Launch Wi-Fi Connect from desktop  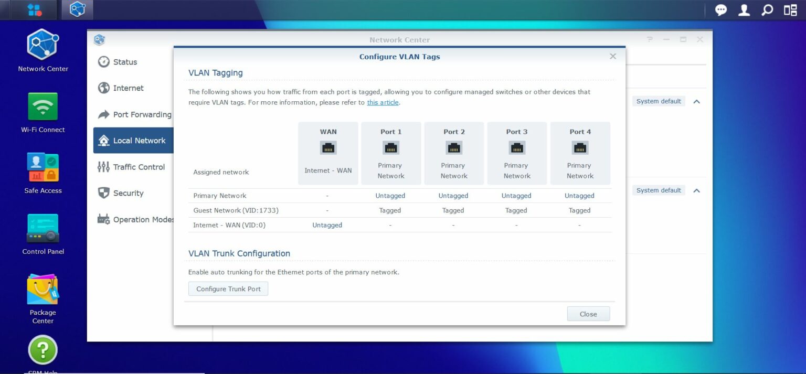click(x=43, y=112)
